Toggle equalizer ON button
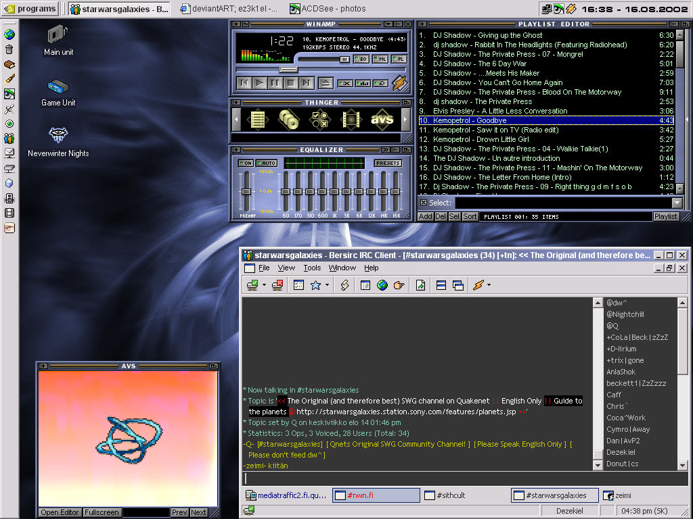Image resolution: width=693 pixels, height=519 pixels. pos(246,163)
